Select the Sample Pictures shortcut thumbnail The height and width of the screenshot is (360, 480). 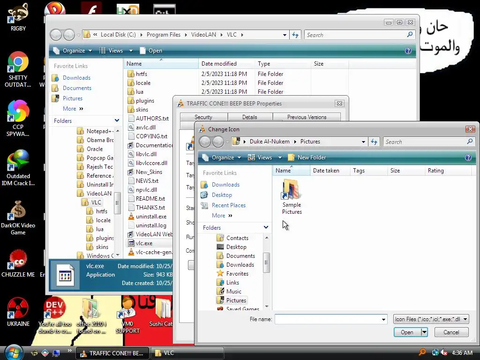[292, 196]
